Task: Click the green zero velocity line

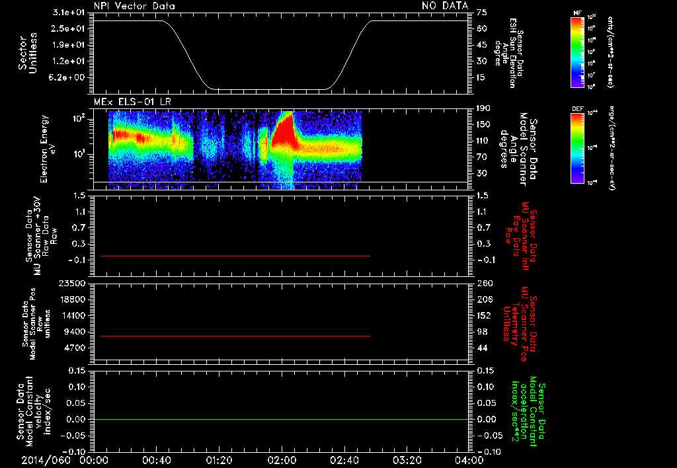Action: pyautogui.click(x=281, y=419)
